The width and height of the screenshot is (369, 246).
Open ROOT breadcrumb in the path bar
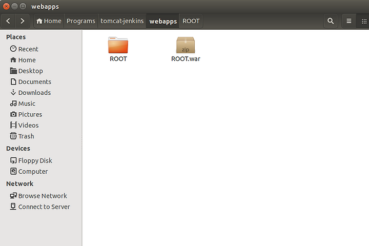click(191, 21)
